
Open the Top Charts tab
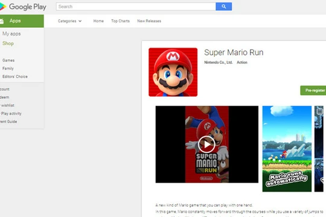120,21
